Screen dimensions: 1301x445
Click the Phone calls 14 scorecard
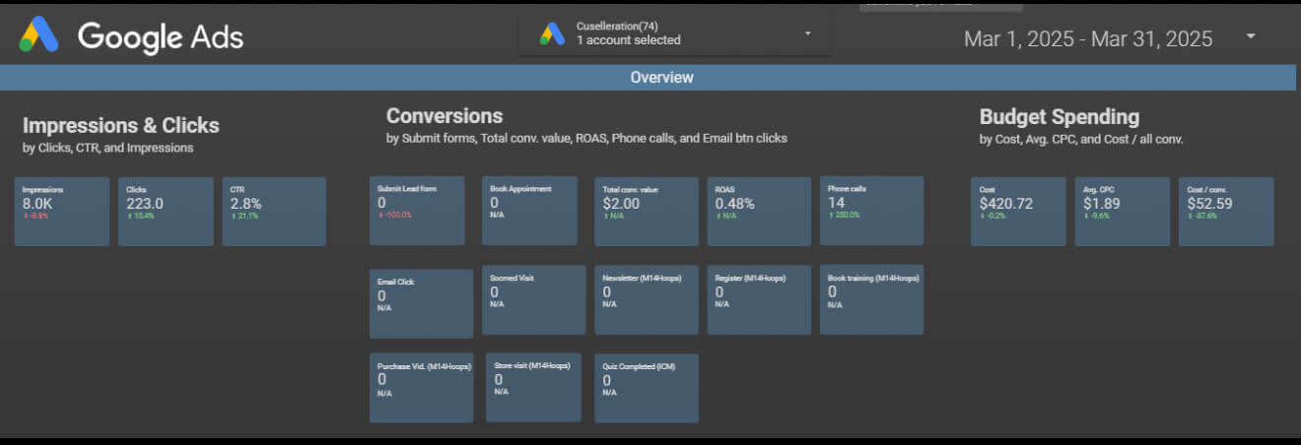point(871,211)
